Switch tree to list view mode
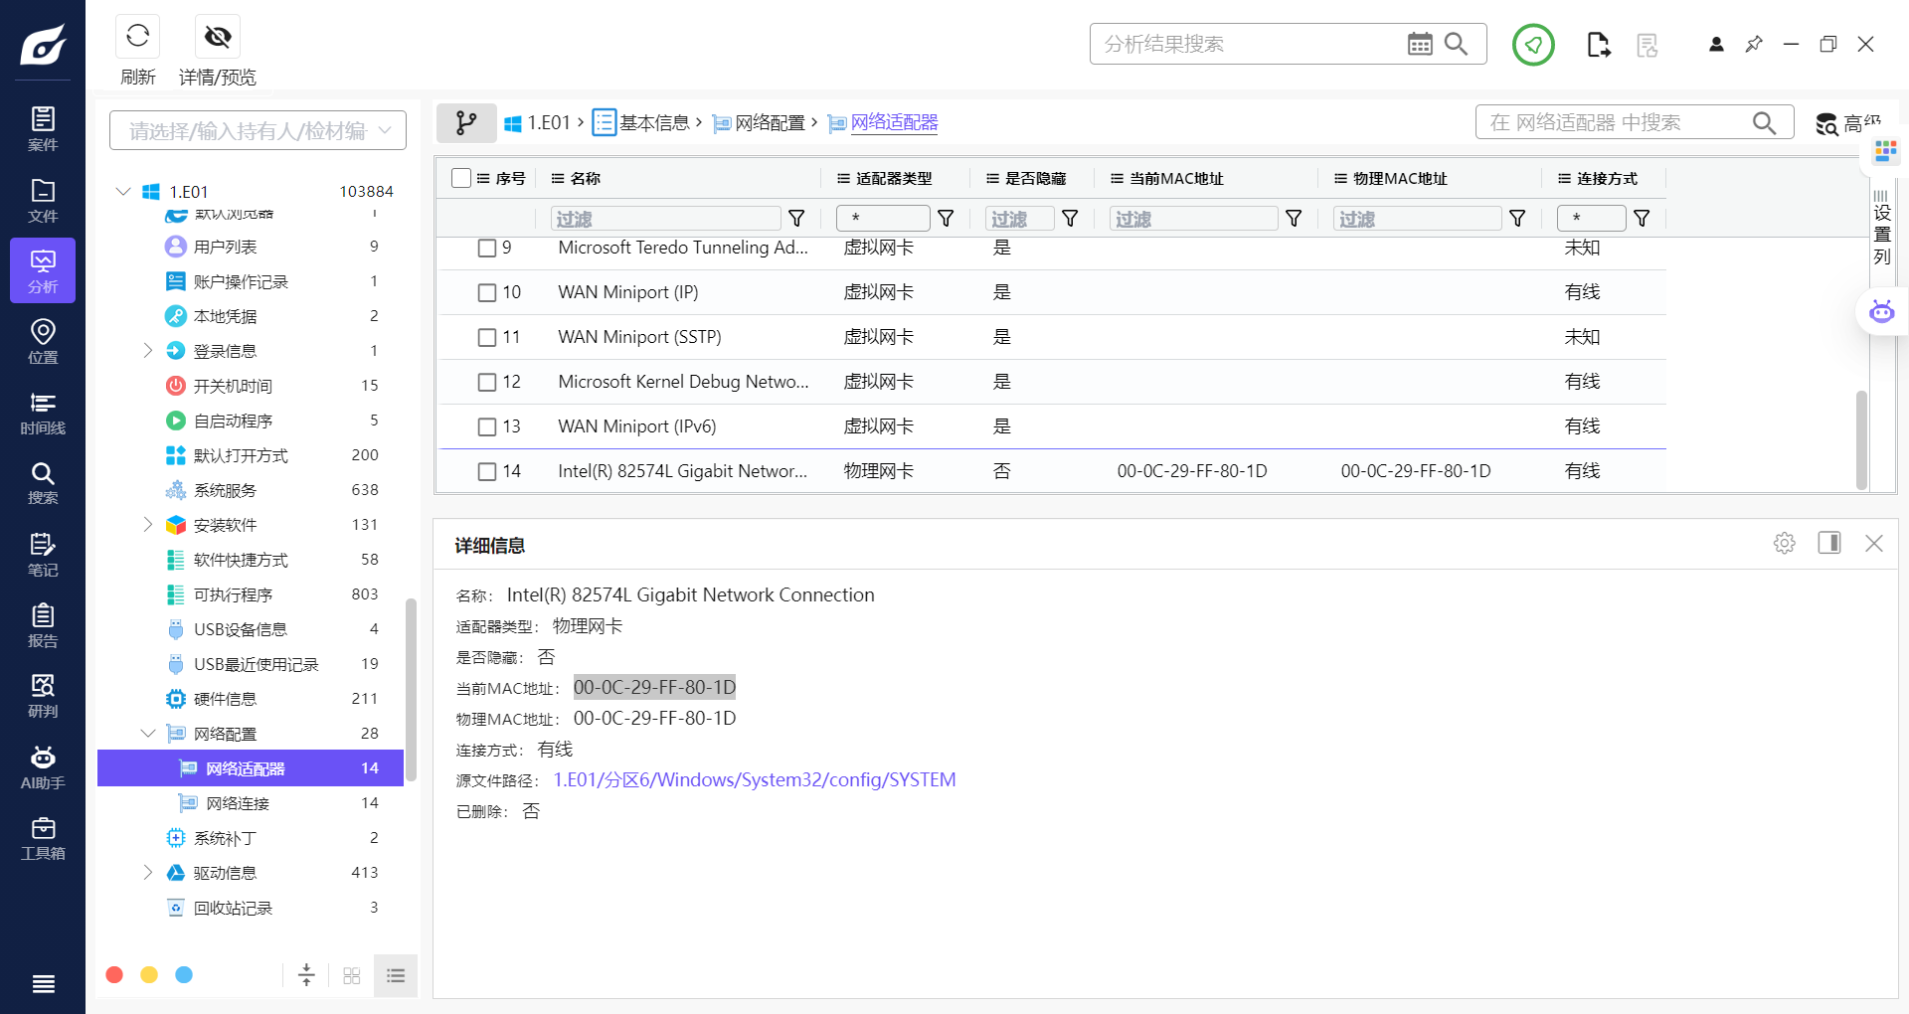 pos(396,975)
